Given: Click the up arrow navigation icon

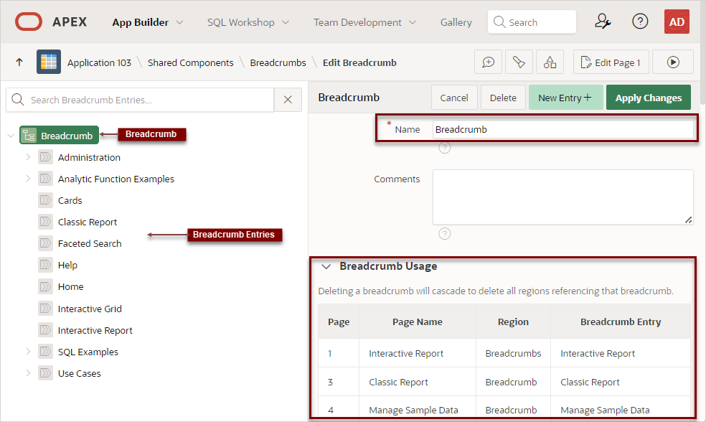Looking at the screenshot, I should pyautogui.click(x=19, y=62).
